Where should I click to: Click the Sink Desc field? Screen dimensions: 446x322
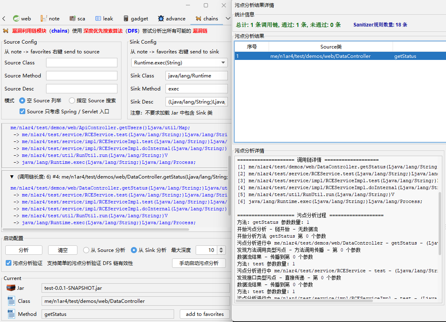pyautogui.click(x=197, y=102)
